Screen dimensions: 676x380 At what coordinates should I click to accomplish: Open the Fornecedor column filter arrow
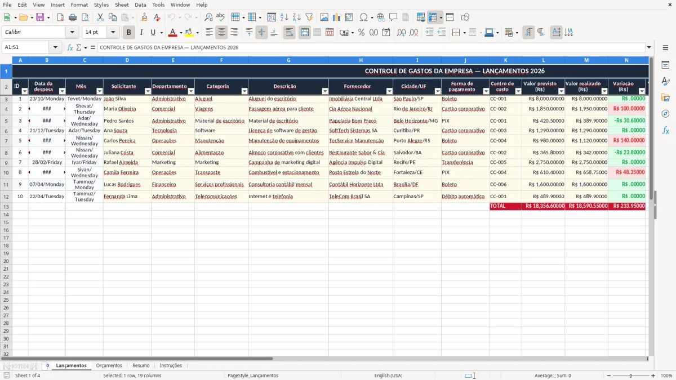pos(389,91)
